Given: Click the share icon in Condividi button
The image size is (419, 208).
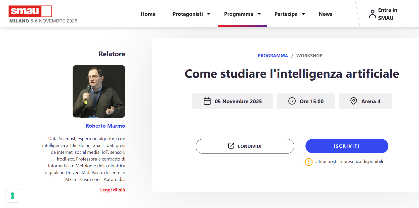Looking at the screenshot, I should [231, 146].
